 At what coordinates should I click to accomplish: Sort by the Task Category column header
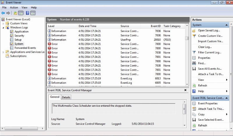173,26
